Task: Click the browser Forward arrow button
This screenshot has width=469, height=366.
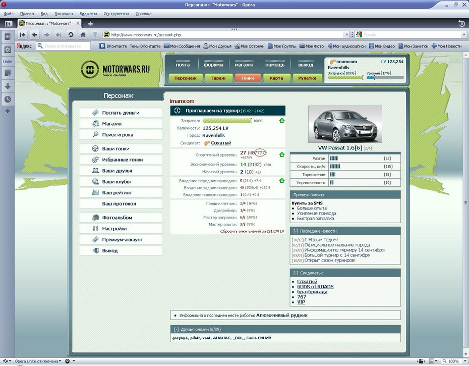Action: [47, 35]
